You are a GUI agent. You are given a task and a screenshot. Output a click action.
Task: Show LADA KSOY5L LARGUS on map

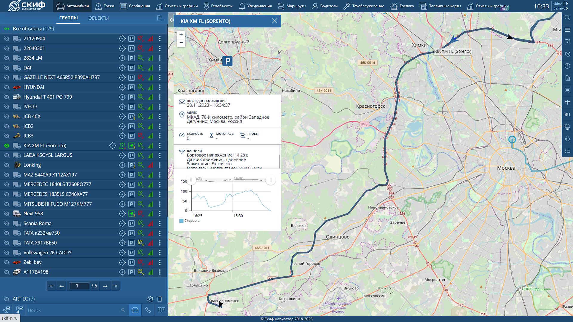click(7, 155)
